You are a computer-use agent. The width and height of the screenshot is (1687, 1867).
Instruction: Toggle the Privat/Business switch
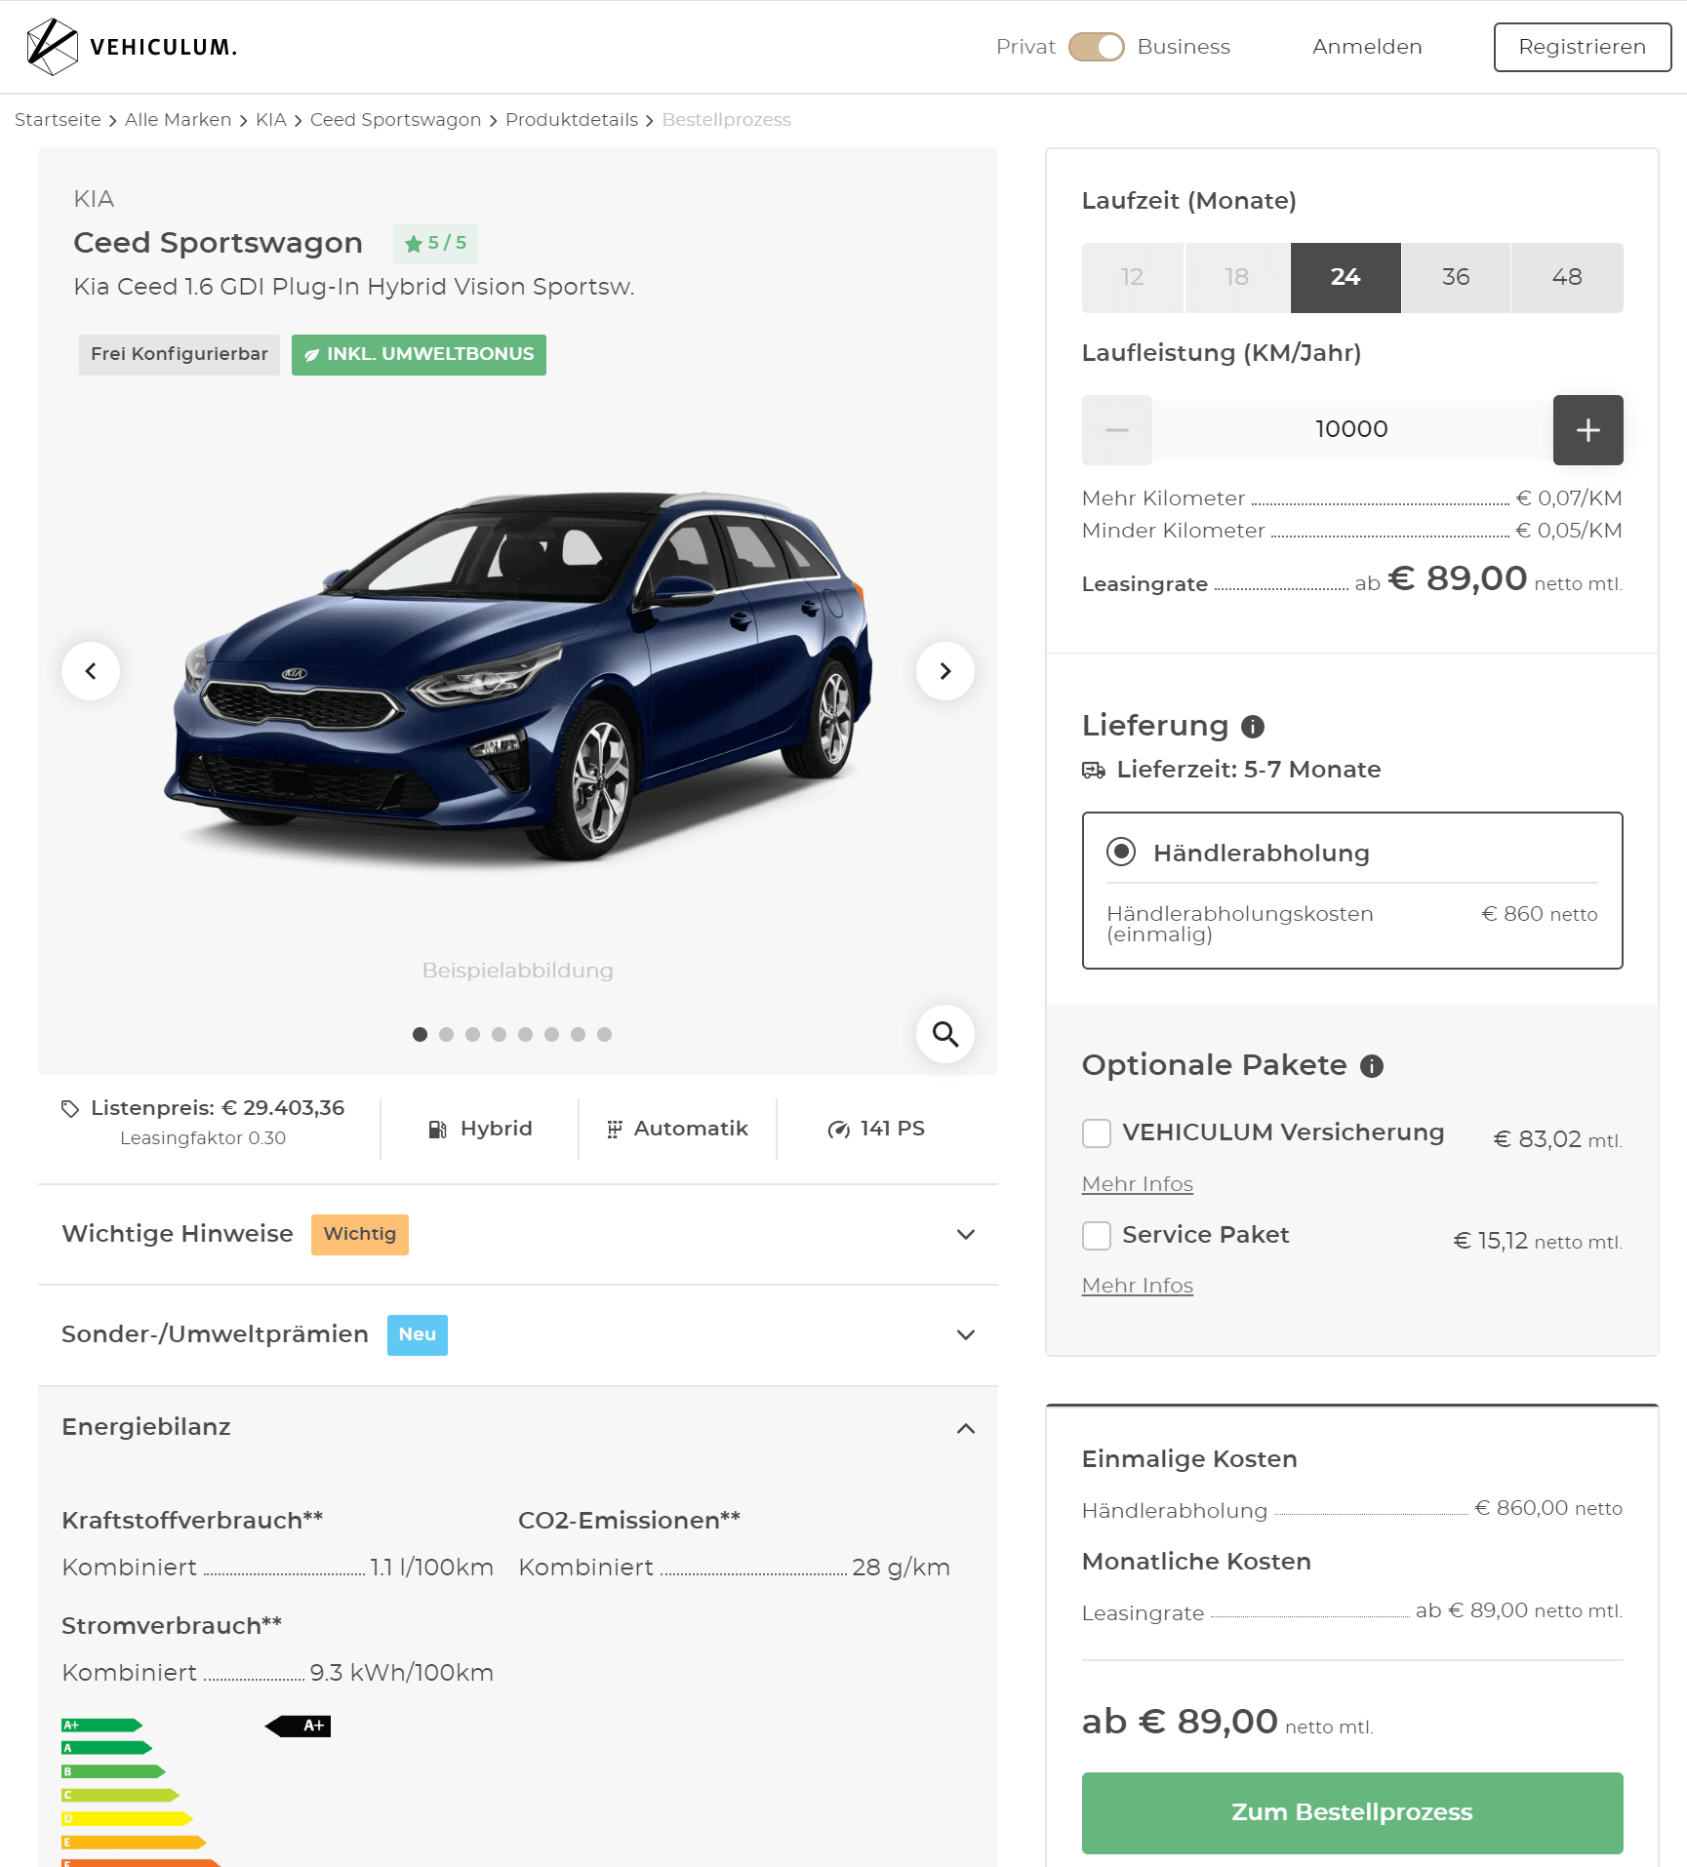coord(1097,47)
